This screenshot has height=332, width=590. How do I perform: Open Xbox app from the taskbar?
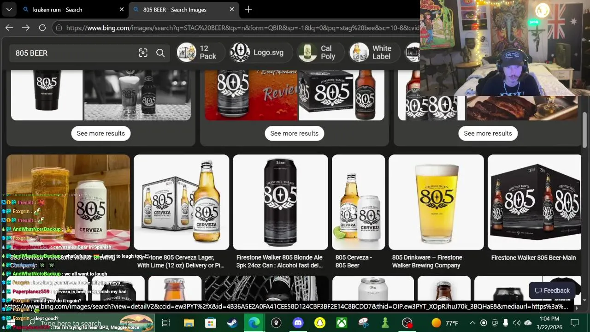(342, 323)
